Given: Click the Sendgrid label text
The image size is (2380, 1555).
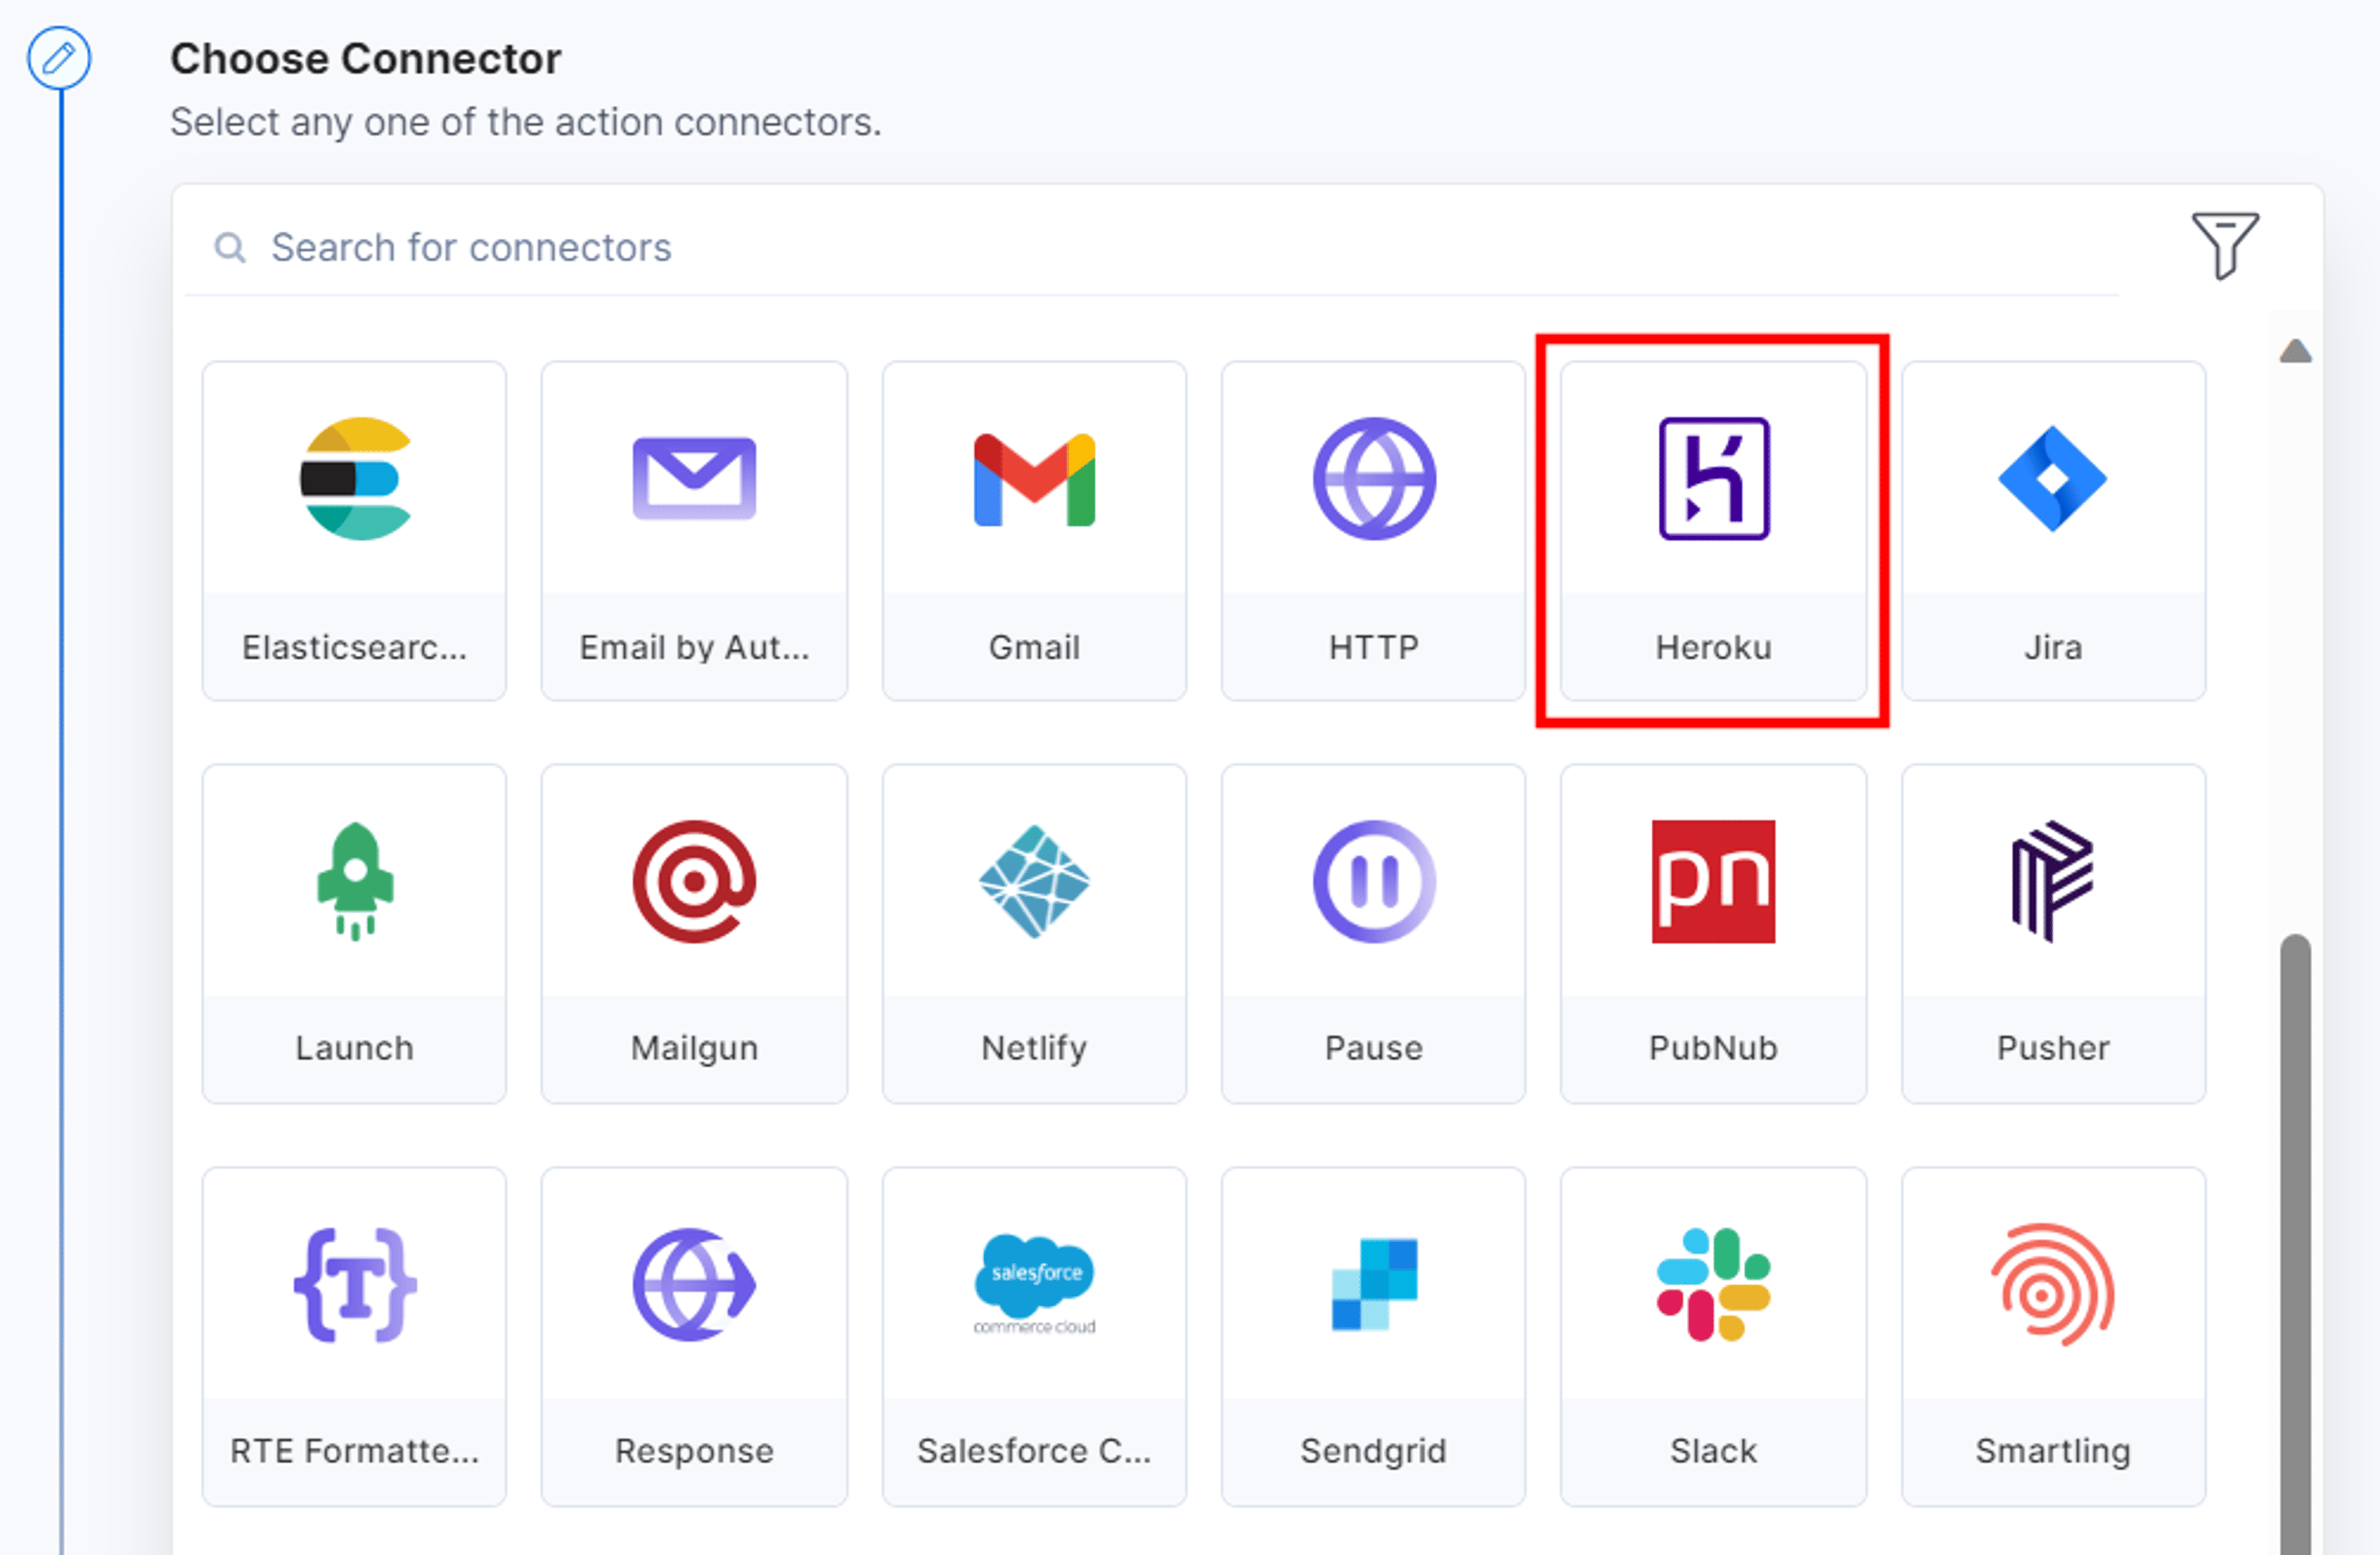Looking at the screenshot, I should coord(1374,1451).
